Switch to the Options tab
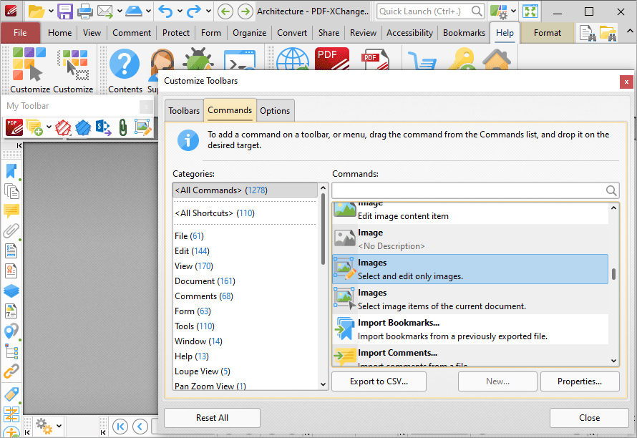Image resolution: width=637 pixels, height=438 pixels. pyautogui.click(x=276, y=110)
